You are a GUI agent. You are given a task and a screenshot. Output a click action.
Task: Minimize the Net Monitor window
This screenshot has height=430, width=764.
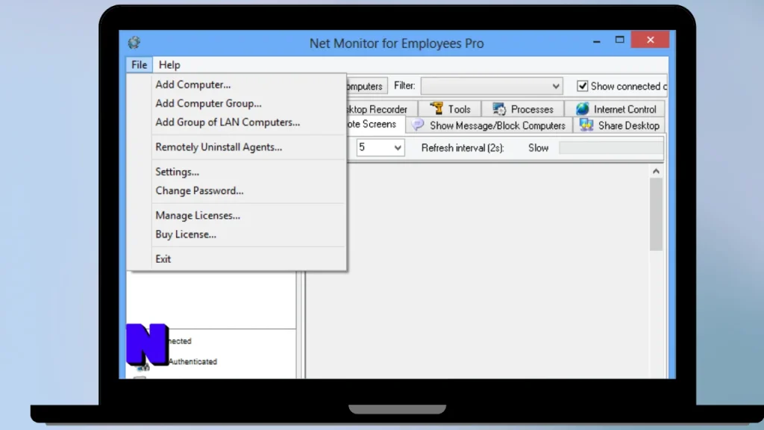point(596,41)
